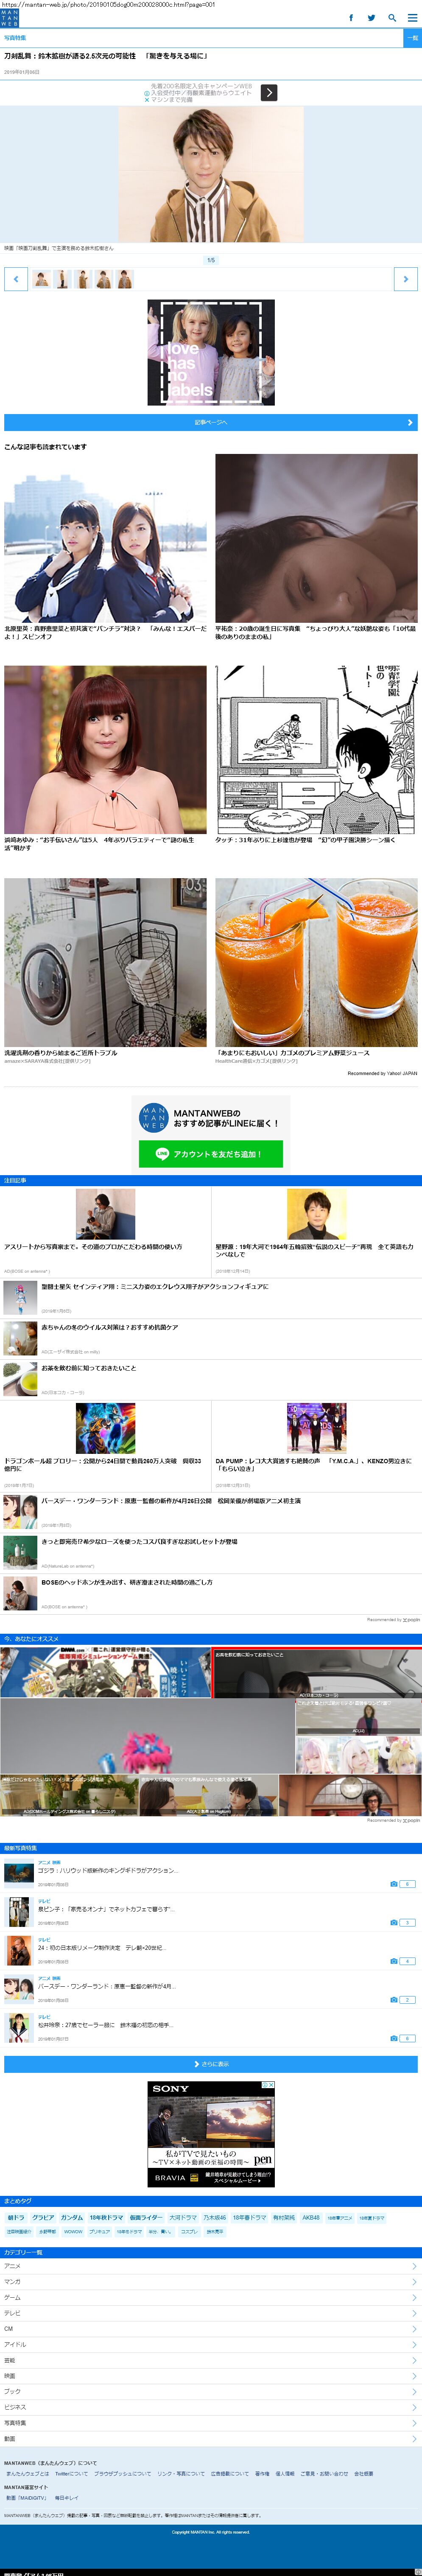Click the camera icon on the 松井玲奈 row
Viewport: 422px width, 2576px height.
click(x=394, y=2038)
